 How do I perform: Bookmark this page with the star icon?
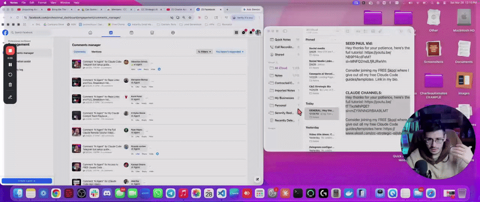pos(190,17)
